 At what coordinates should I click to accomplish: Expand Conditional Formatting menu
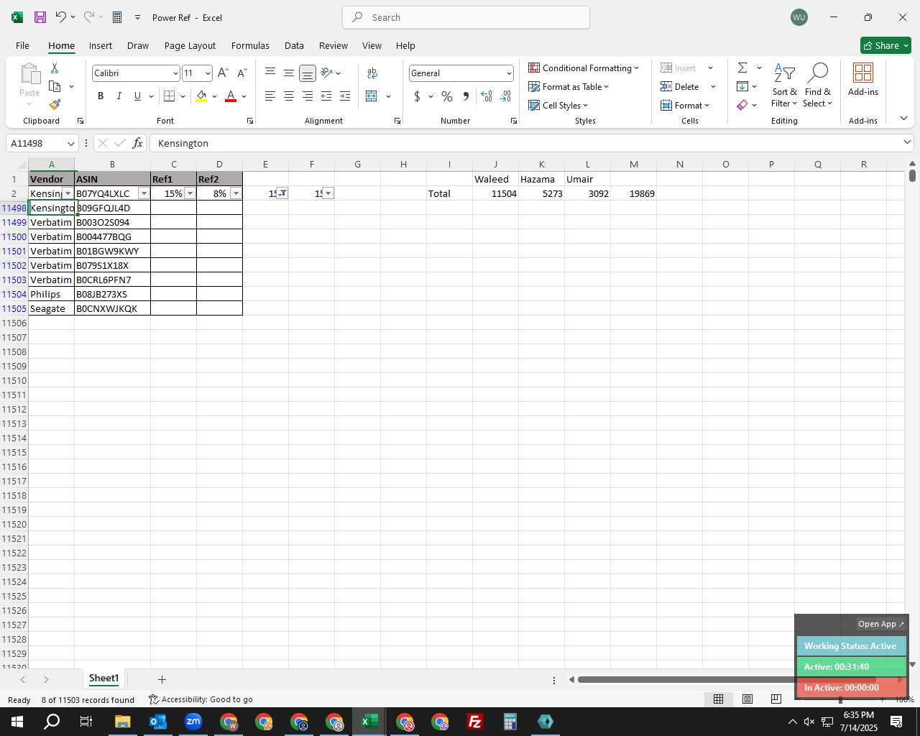[584, 68]
